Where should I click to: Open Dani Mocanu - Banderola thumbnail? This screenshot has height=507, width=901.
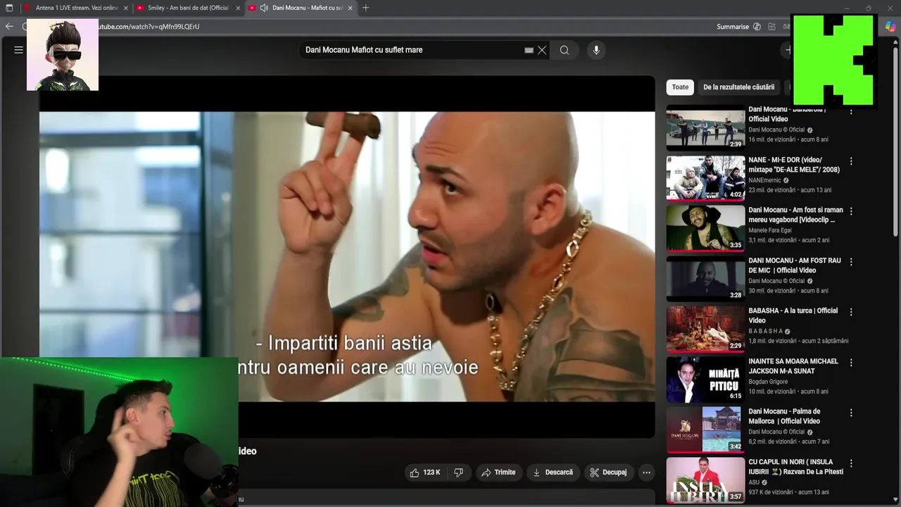pyautogui.click(x=705, y=127)
